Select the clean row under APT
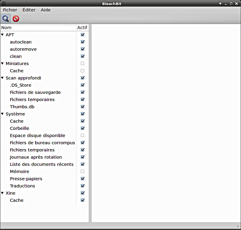241x230 pixels. [44, 56]
